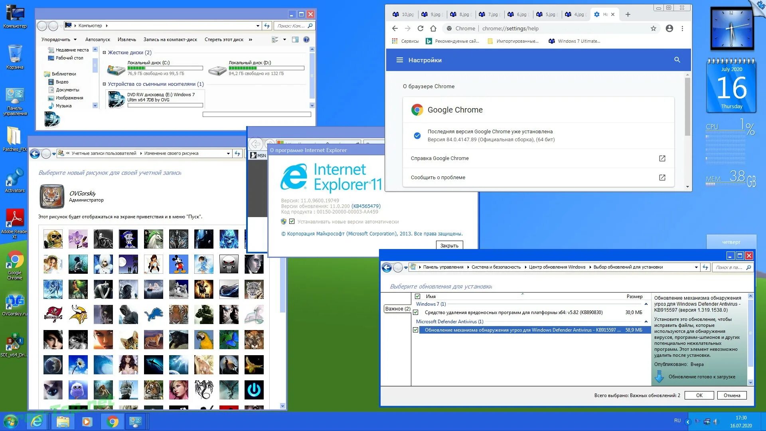Click Explorer help question mark icon
Image resolution: width=766 pixels, height=431 pixels.
tap(306, 40)
